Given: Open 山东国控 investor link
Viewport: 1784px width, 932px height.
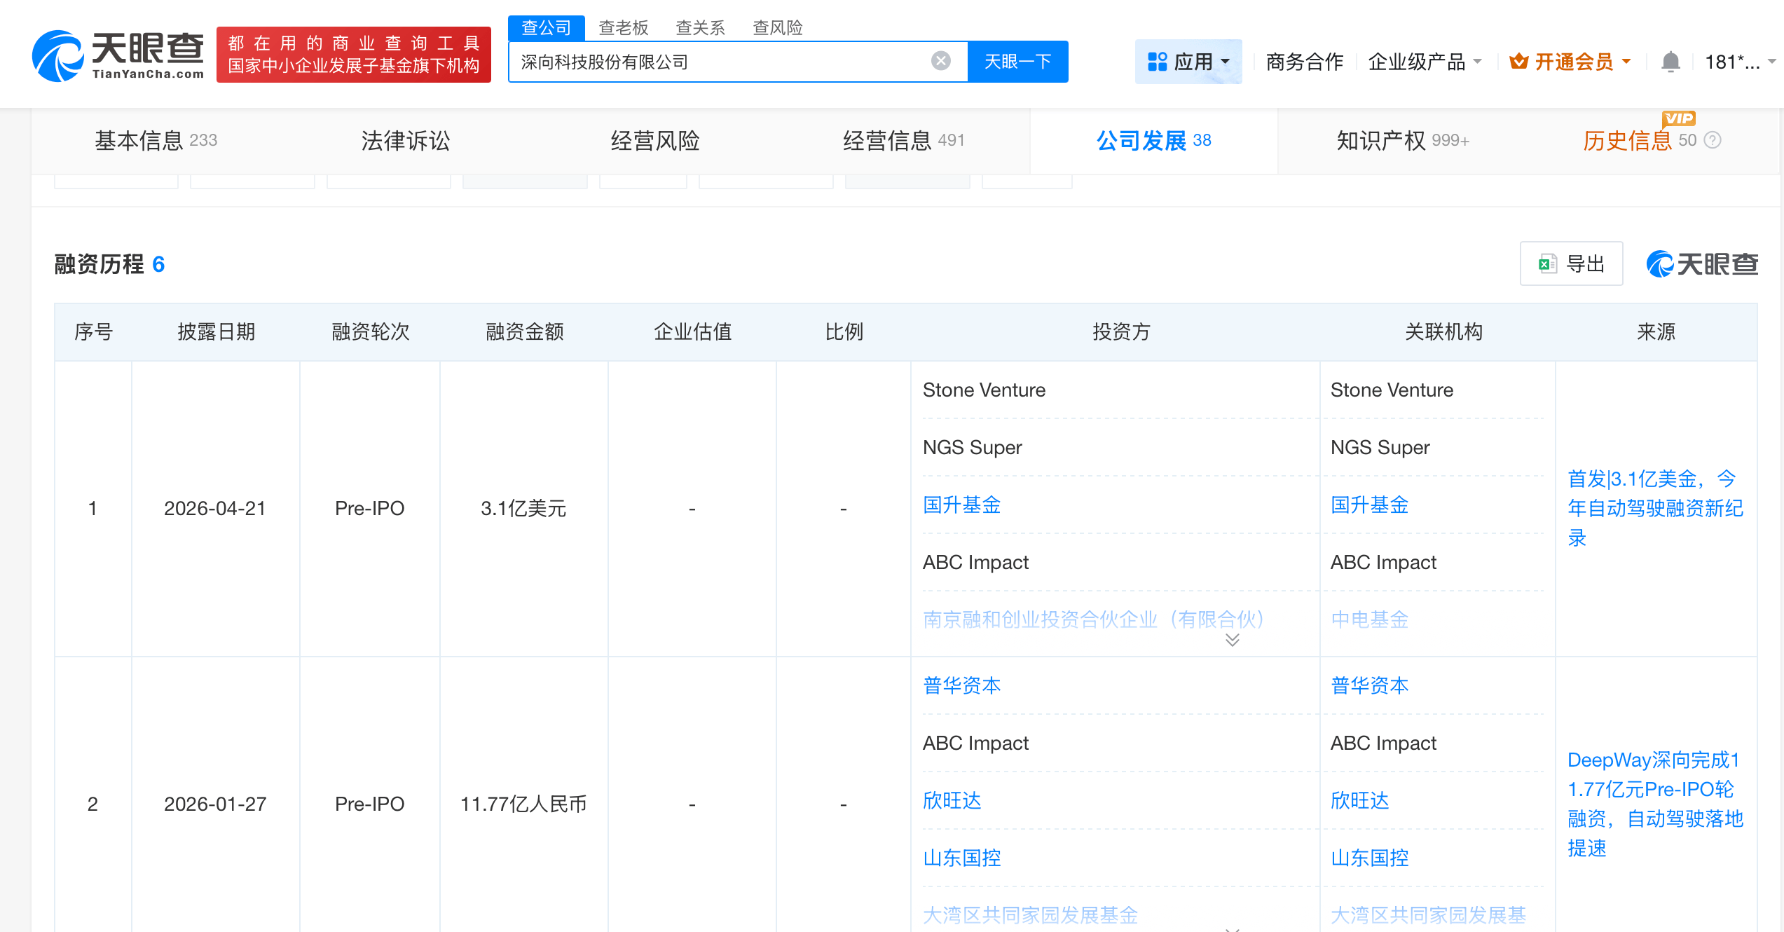Looking at the screenshot, I should pyautogui.click(x=962, y=858).
